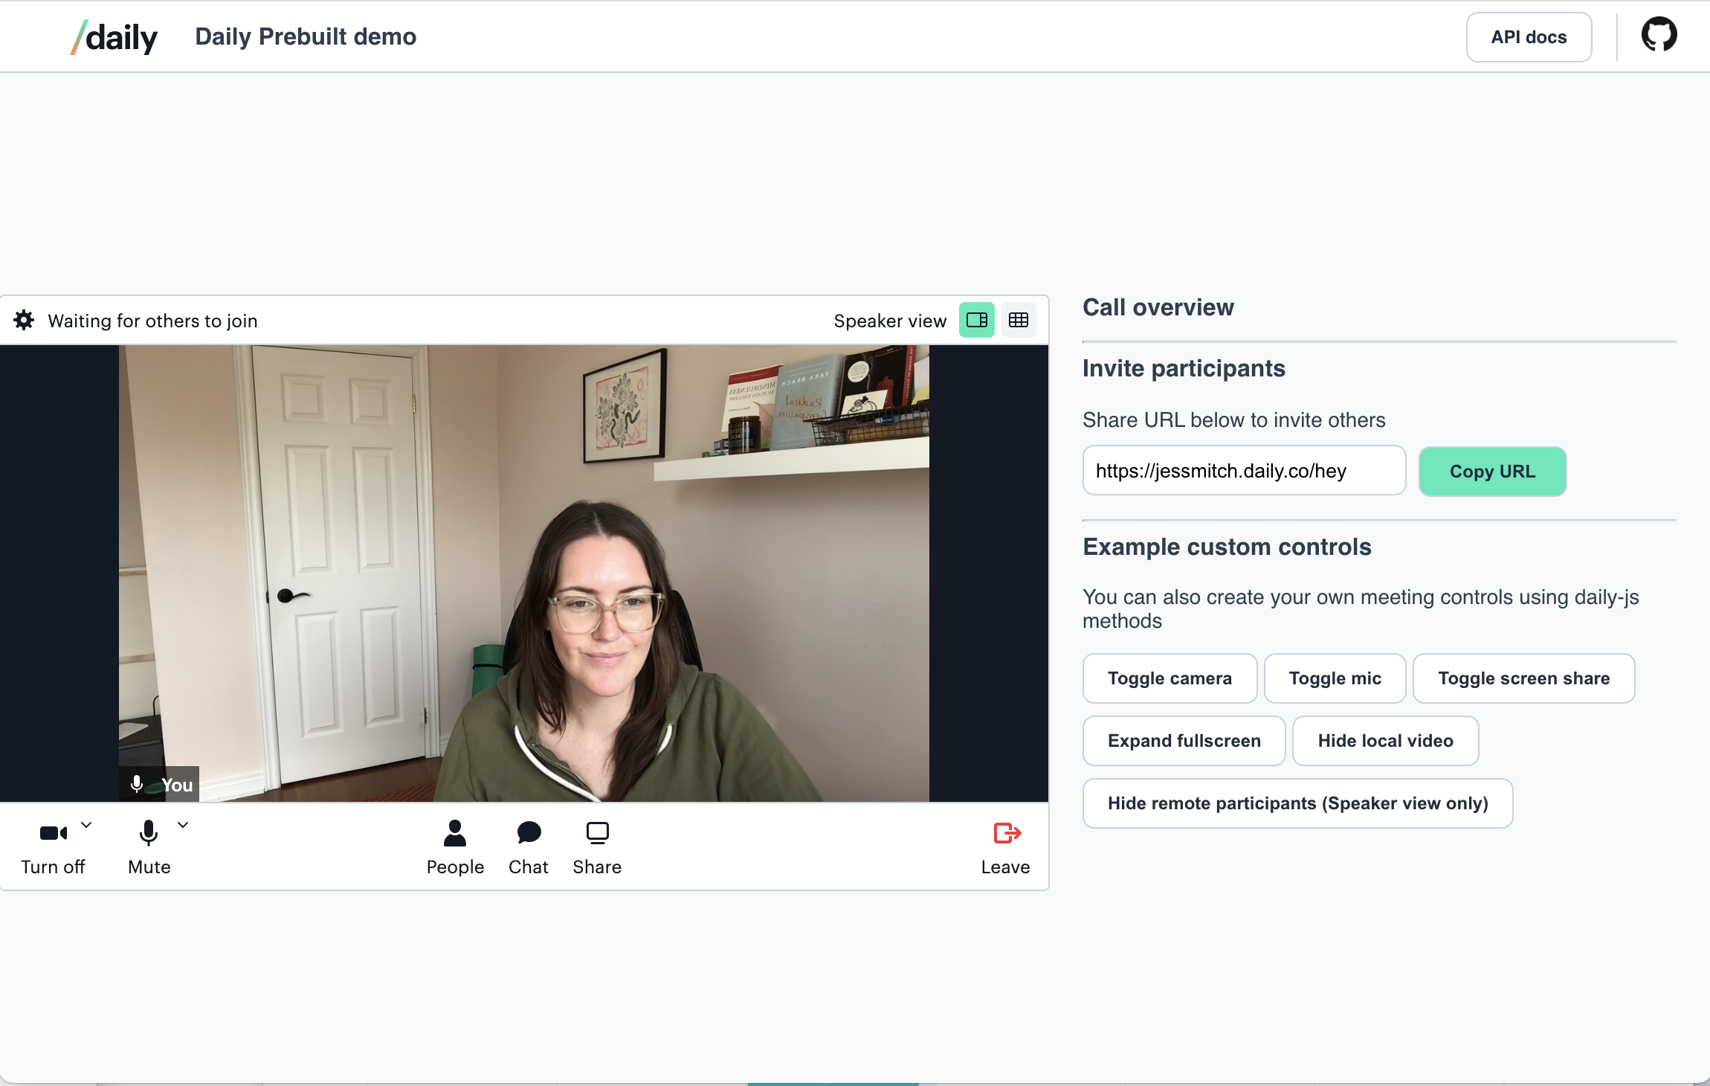The width and height of the screenshot is (1710, 1086).
Task: Leave the call icon
Action: [x=1007, y=833]
